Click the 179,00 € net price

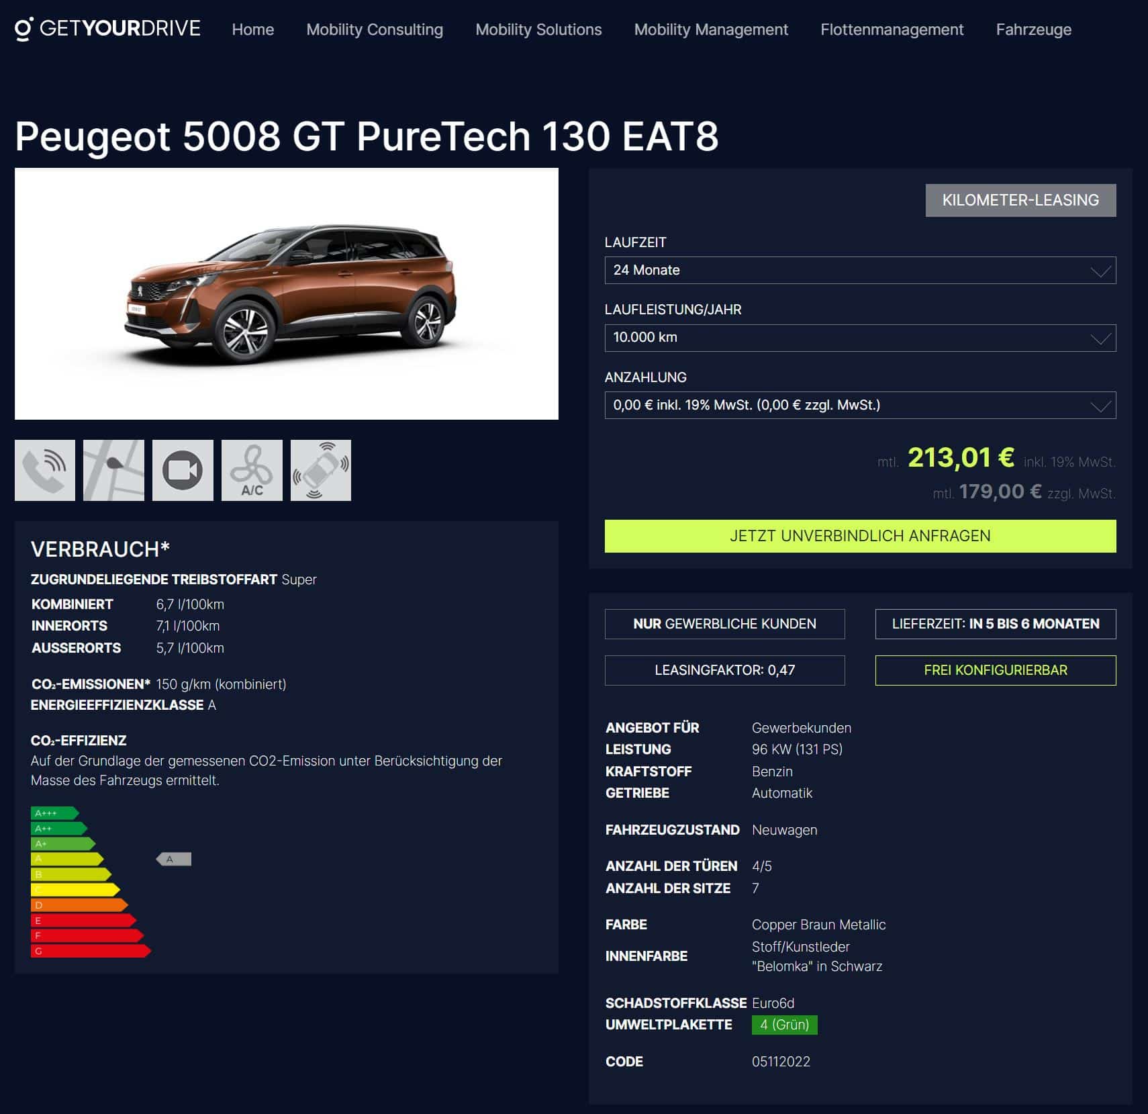tap(1000, 492)
